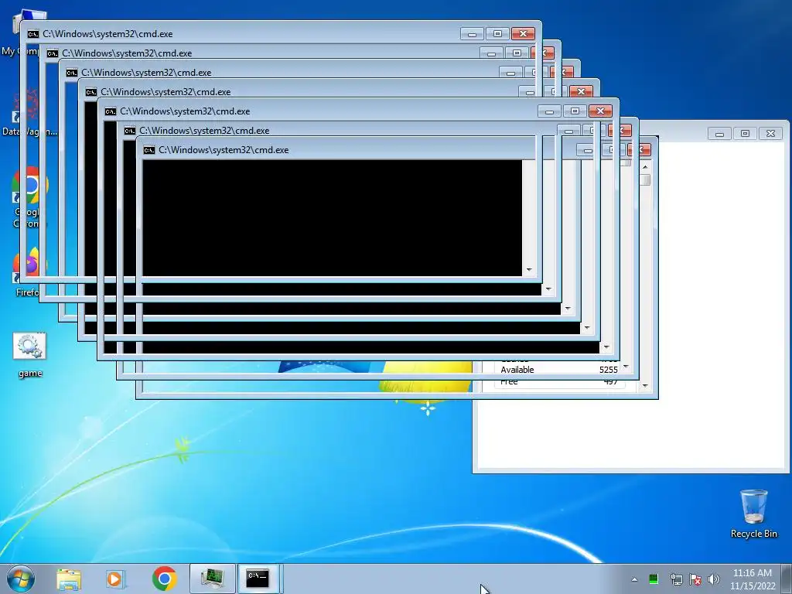
Task: Click scroll-down arrow of fifth cmd window
Action: point(606,347)
